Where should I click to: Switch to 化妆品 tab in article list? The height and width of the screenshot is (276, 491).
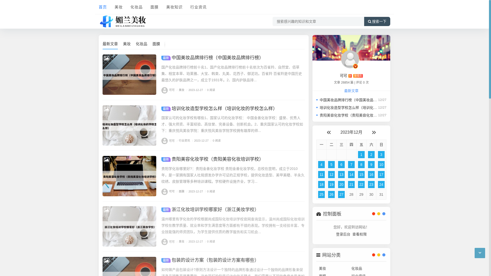pyautogui.click(x=141, y=44)
